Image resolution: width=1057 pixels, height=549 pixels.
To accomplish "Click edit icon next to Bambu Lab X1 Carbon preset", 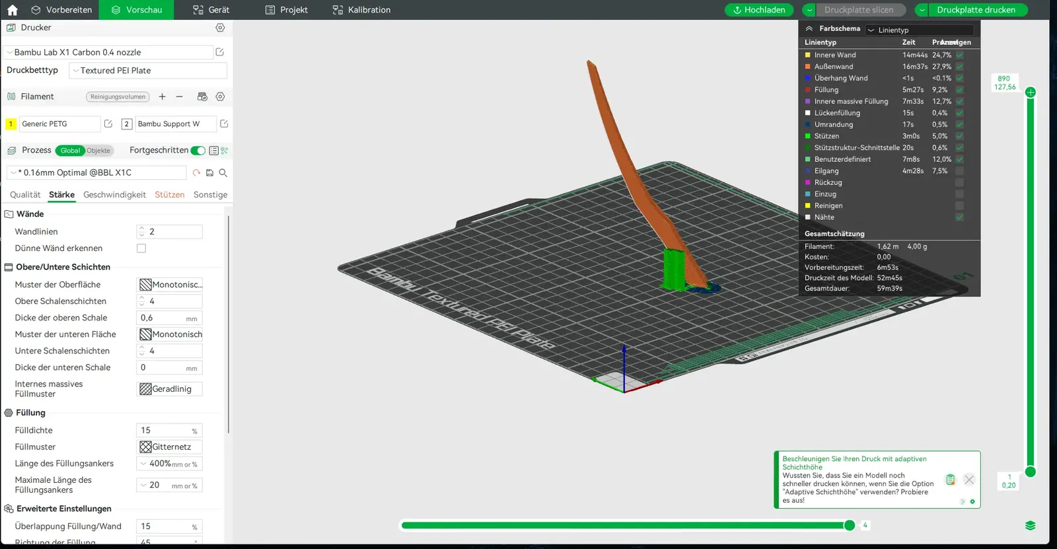I will (220, 52).
